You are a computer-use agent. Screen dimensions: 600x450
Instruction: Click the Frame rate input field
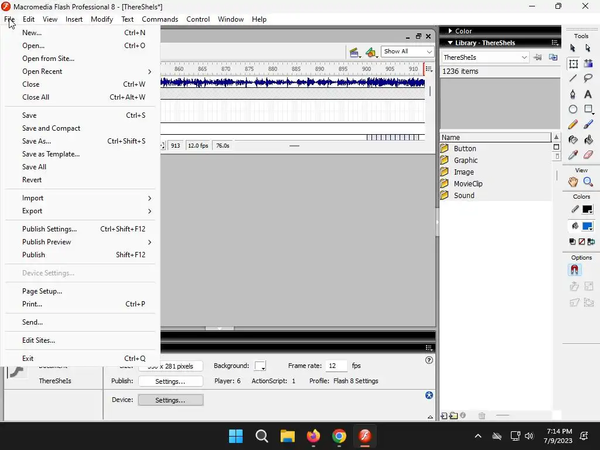pyautogui.click(x=336, y=366)
